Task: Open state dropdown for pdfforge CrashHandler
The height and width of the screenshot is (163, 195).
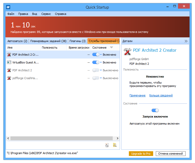Action: [101, 78]
